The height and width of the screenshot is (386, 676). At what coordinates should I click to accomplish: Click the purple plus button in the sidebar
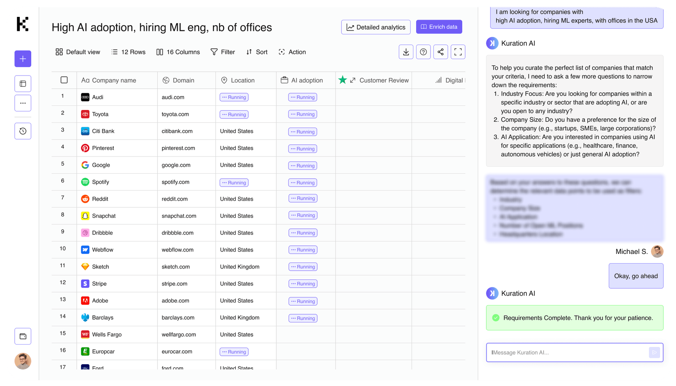tap(23, 59)
